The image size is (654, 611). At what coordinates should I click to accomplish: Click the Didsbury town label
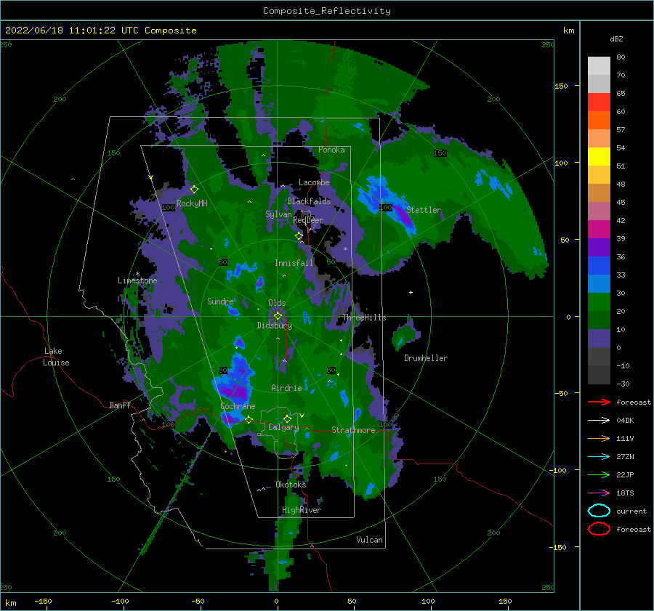[x=274, y=325]
